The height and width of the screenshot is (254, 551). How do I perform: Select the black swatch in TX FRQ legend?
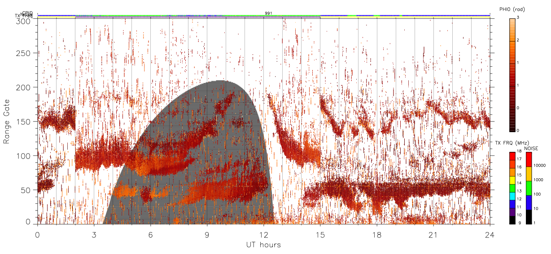point(512,220)
